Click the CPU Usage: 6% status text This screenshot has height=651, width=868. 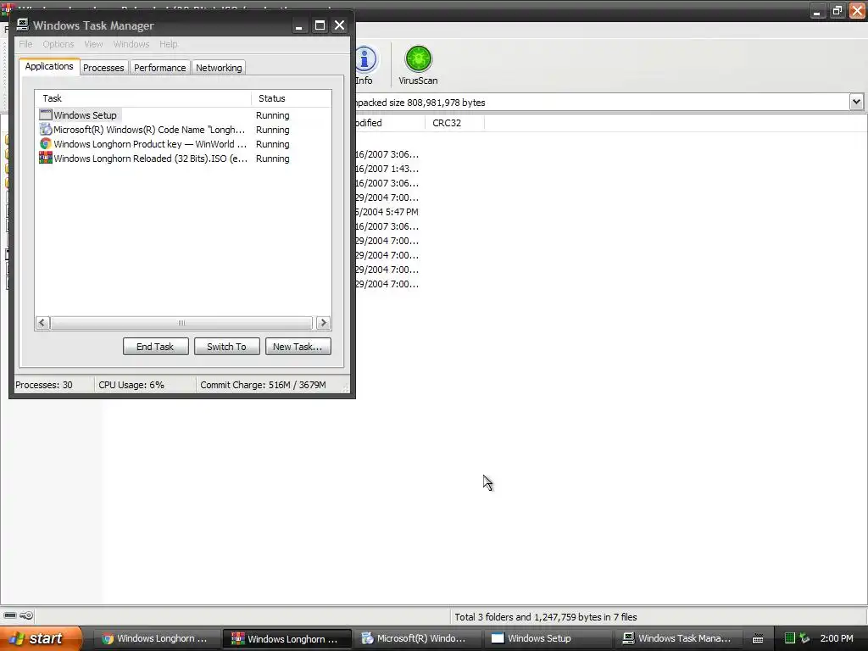point(131,385)
